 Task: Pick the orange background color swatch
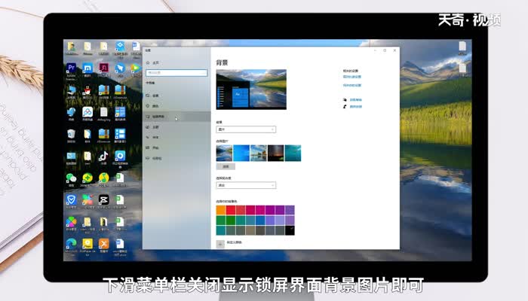point(221,210)
